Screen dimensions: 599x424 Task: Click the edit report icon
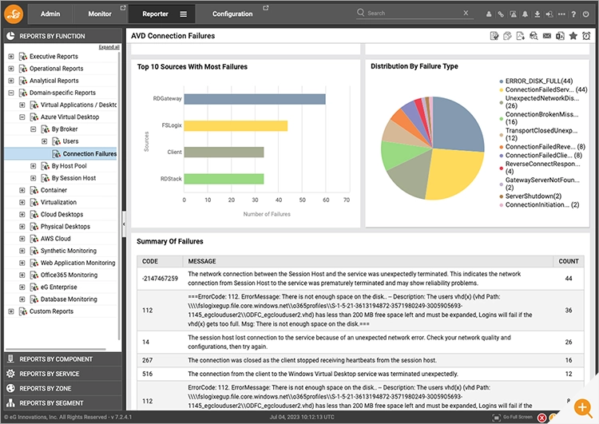(494, 36)
